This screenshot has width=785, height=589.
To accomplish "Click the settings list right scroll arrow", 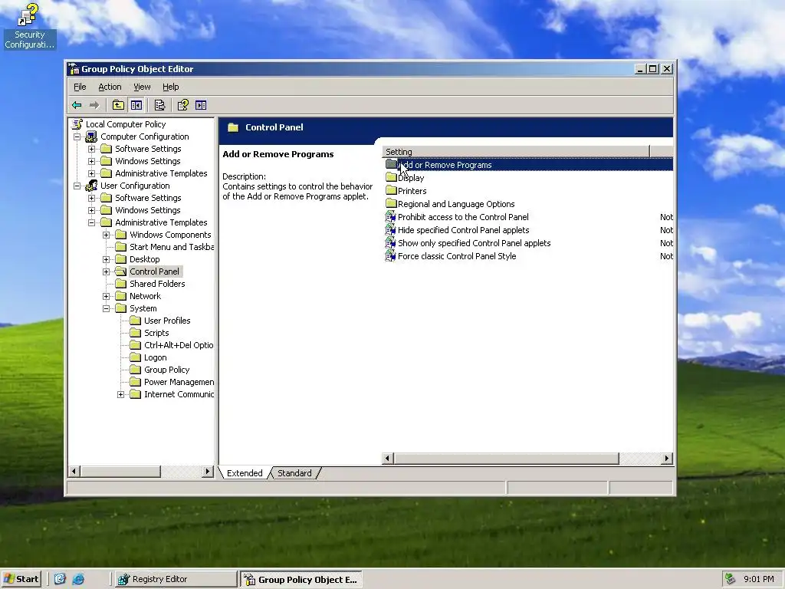I will [666, 458].
